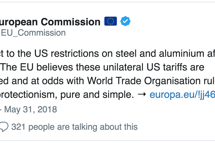View the 321 people talking about this
This screenshot has width=215, height=143.
tap(74, 127)
